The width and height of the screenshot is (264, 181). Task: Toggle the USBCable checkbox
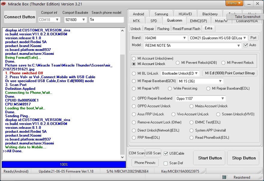(x=166, y=153)
